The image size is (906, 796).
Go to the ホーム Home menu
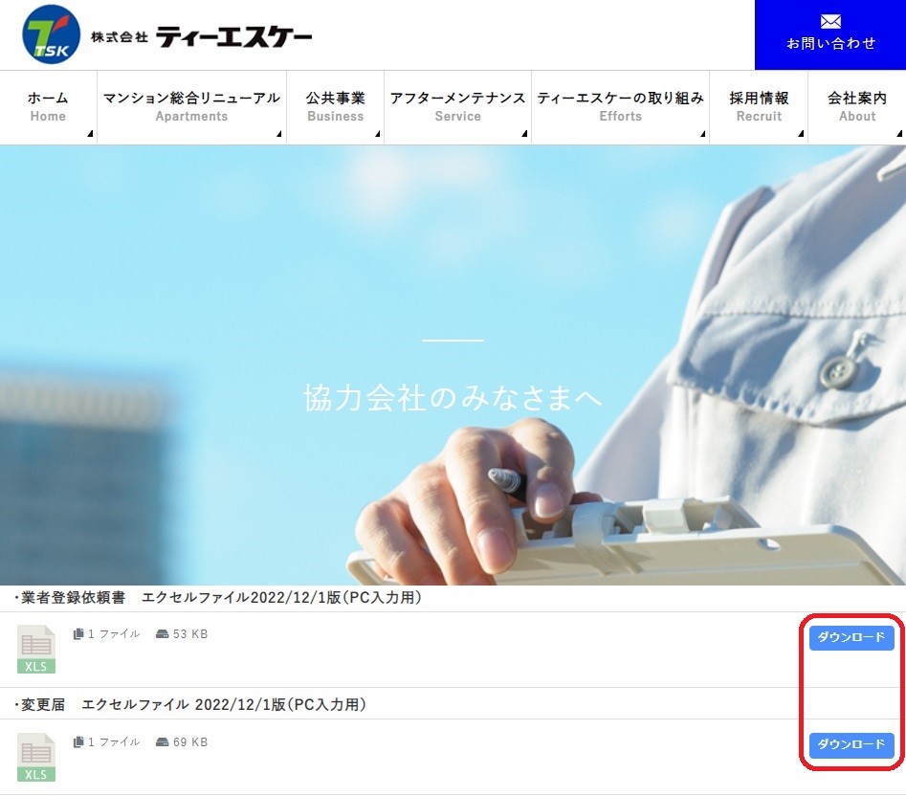point(48,107)
